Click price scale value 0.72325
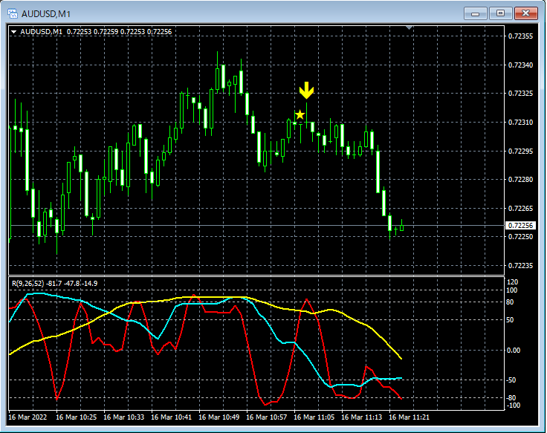Viewport: 547px width, 433px height. click(x=520, y=94)
